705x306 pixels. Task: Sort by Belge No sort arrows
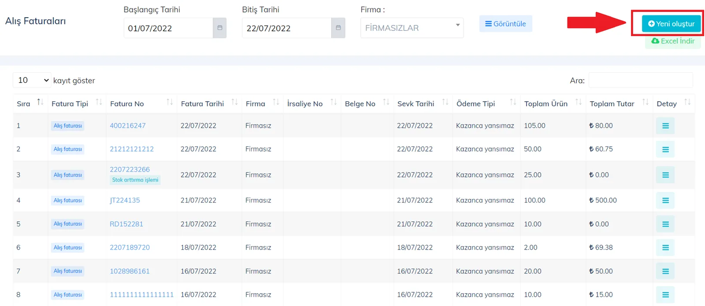(386, 103)
